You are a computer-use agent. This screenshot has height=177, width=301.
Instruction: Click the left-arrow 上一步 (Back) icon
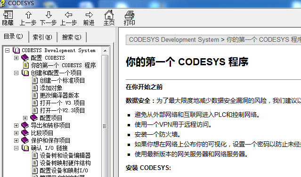pos(68,15)
